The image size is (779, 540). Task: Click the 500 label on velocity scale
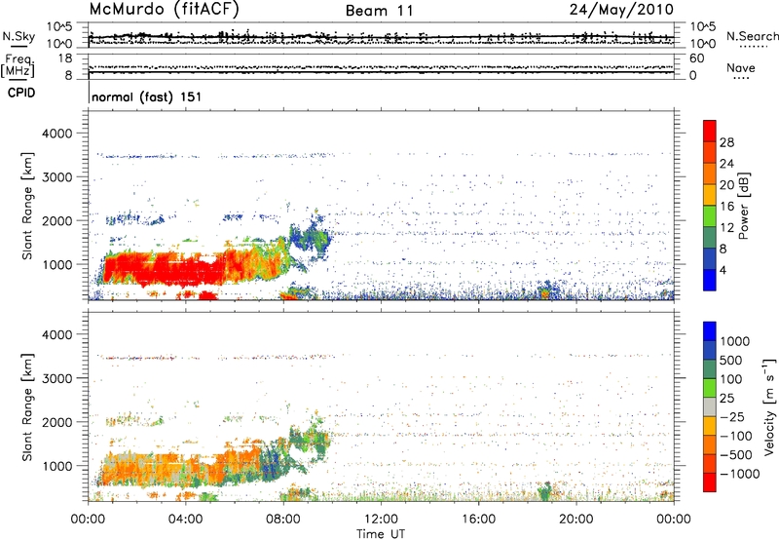[731, 361]
